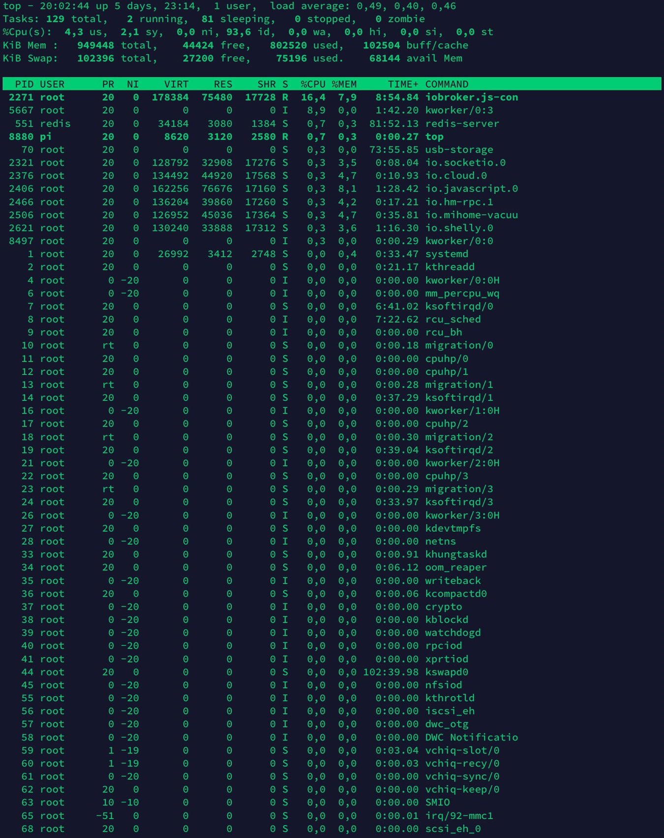The width and height of the screenshot is (664, 838).
Task: Click the SHR column header
Action: pos(267,84)
